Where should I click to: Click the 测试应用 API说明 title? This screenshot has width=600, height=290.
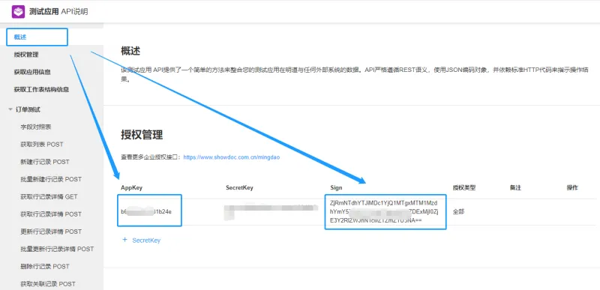(58, 12)
